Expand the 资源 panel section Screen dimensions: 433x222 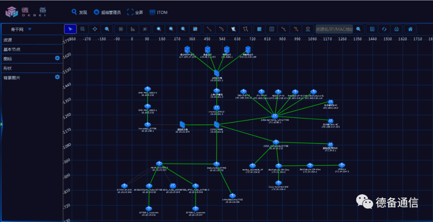[32, 40]
